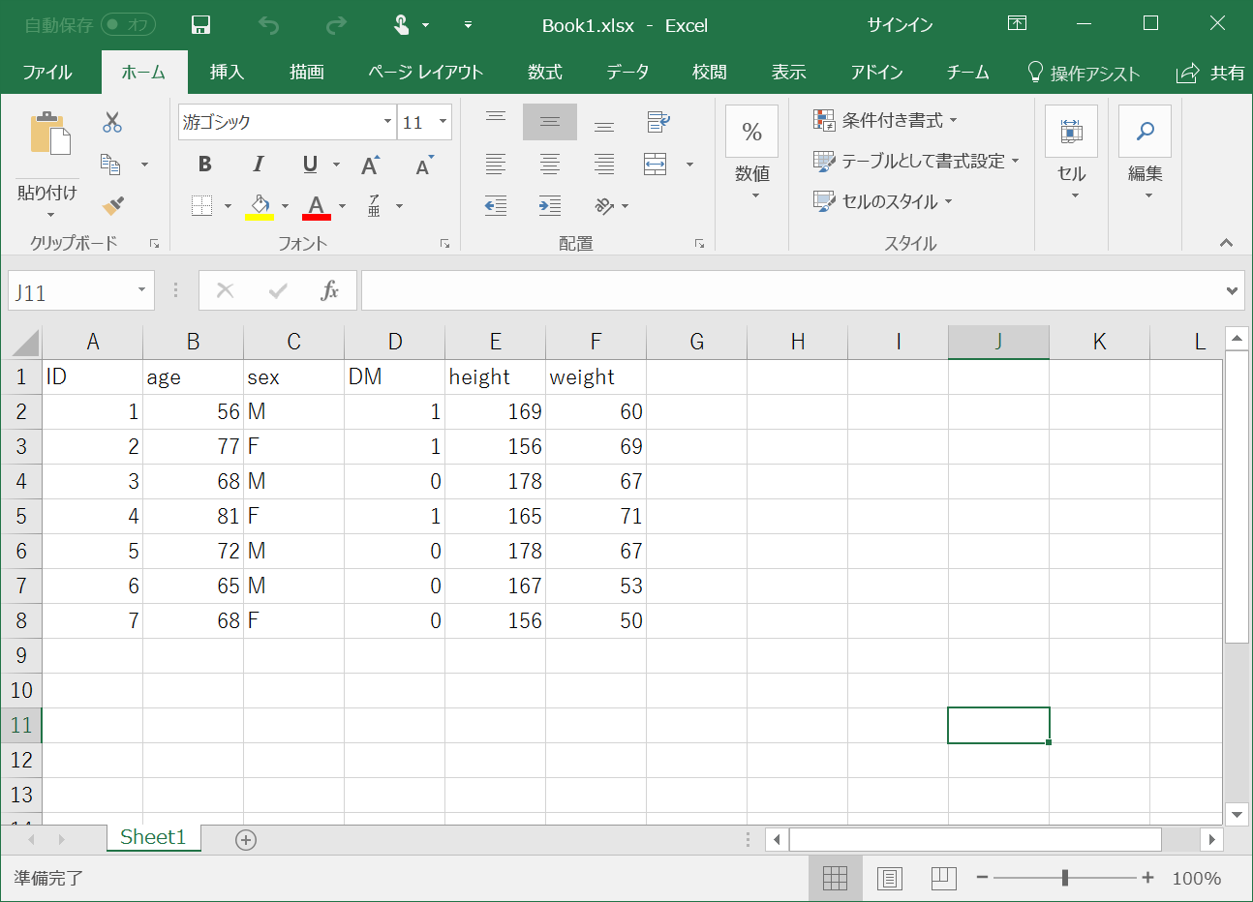Add a new sheet with plus icon
The width and height of the screenshot is (1253, 902).
(246, 839)
